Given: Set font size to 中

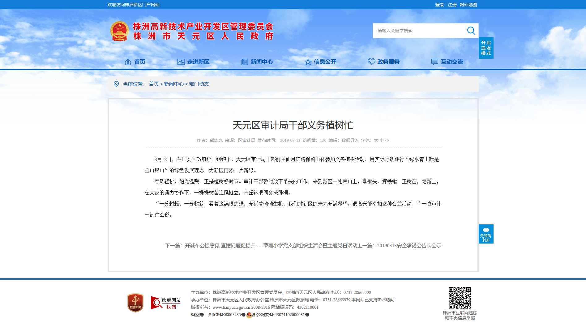Looking at the screenshot, I should tap(381, 140).
